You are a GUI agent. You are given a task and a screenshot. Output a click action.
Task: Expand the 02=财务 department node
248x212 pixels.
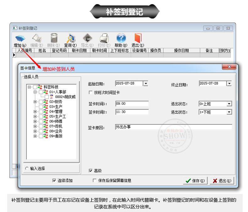click(35, 102)
